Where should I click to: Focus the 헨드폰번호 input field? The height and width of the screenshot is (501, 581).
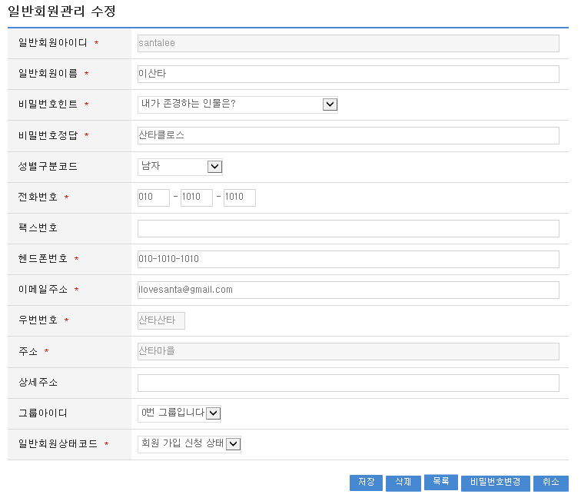[x=347, y=259]
